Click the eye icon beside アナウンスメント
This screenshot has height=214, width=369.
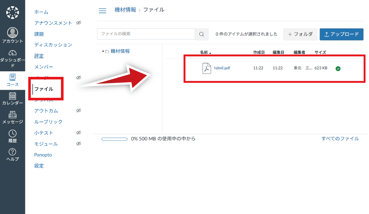(78, 23)
